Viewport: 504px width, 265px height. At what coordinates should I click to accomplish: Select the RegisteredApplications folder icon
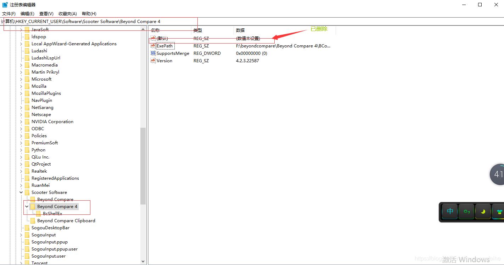(x=27, y=178)
